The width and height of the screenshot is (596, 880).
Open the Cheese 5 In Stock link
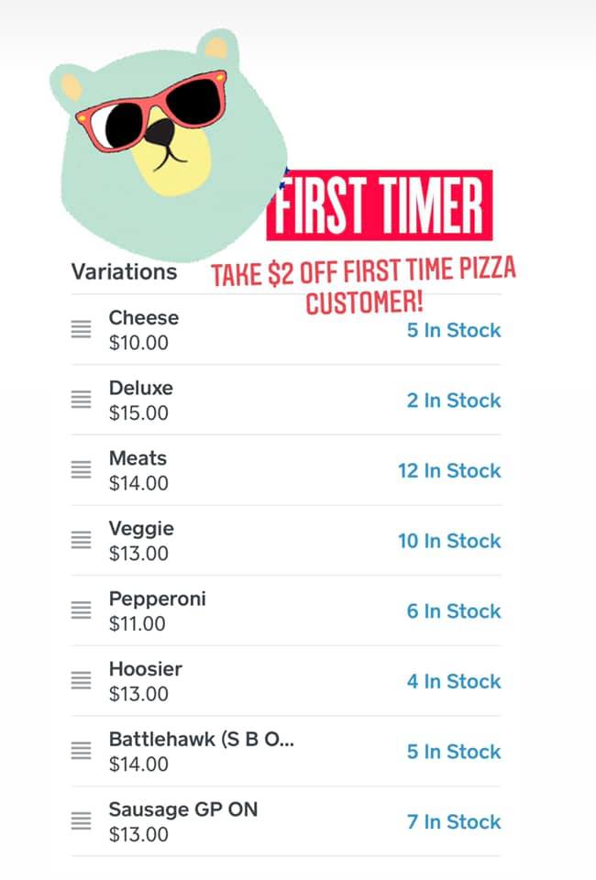(454, 330)
